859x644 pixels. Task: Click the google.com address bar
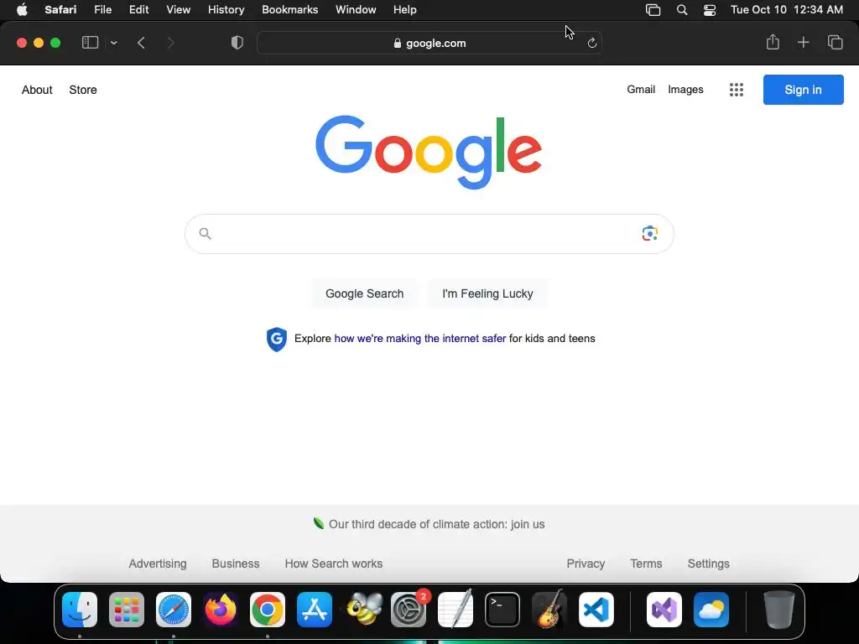click(429, 43)
